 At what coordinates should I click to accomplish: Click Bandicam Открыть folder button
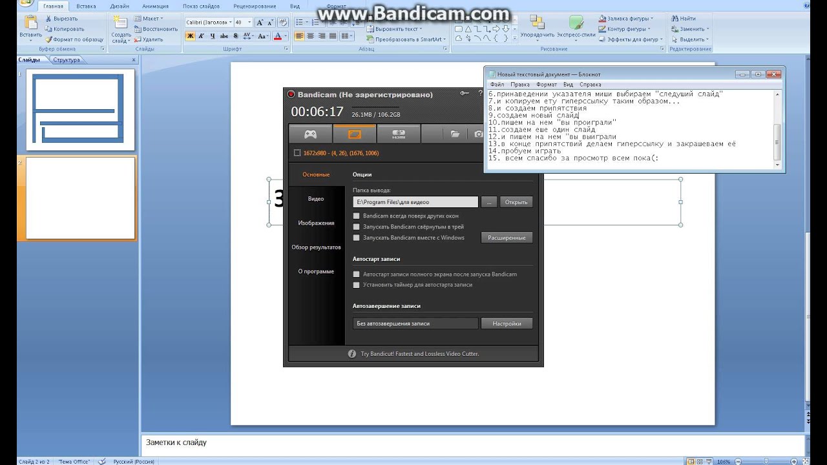[x=516, y=202]
